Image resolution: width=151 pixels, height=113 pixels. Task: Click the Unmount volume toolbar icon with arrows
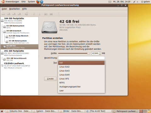9,14
